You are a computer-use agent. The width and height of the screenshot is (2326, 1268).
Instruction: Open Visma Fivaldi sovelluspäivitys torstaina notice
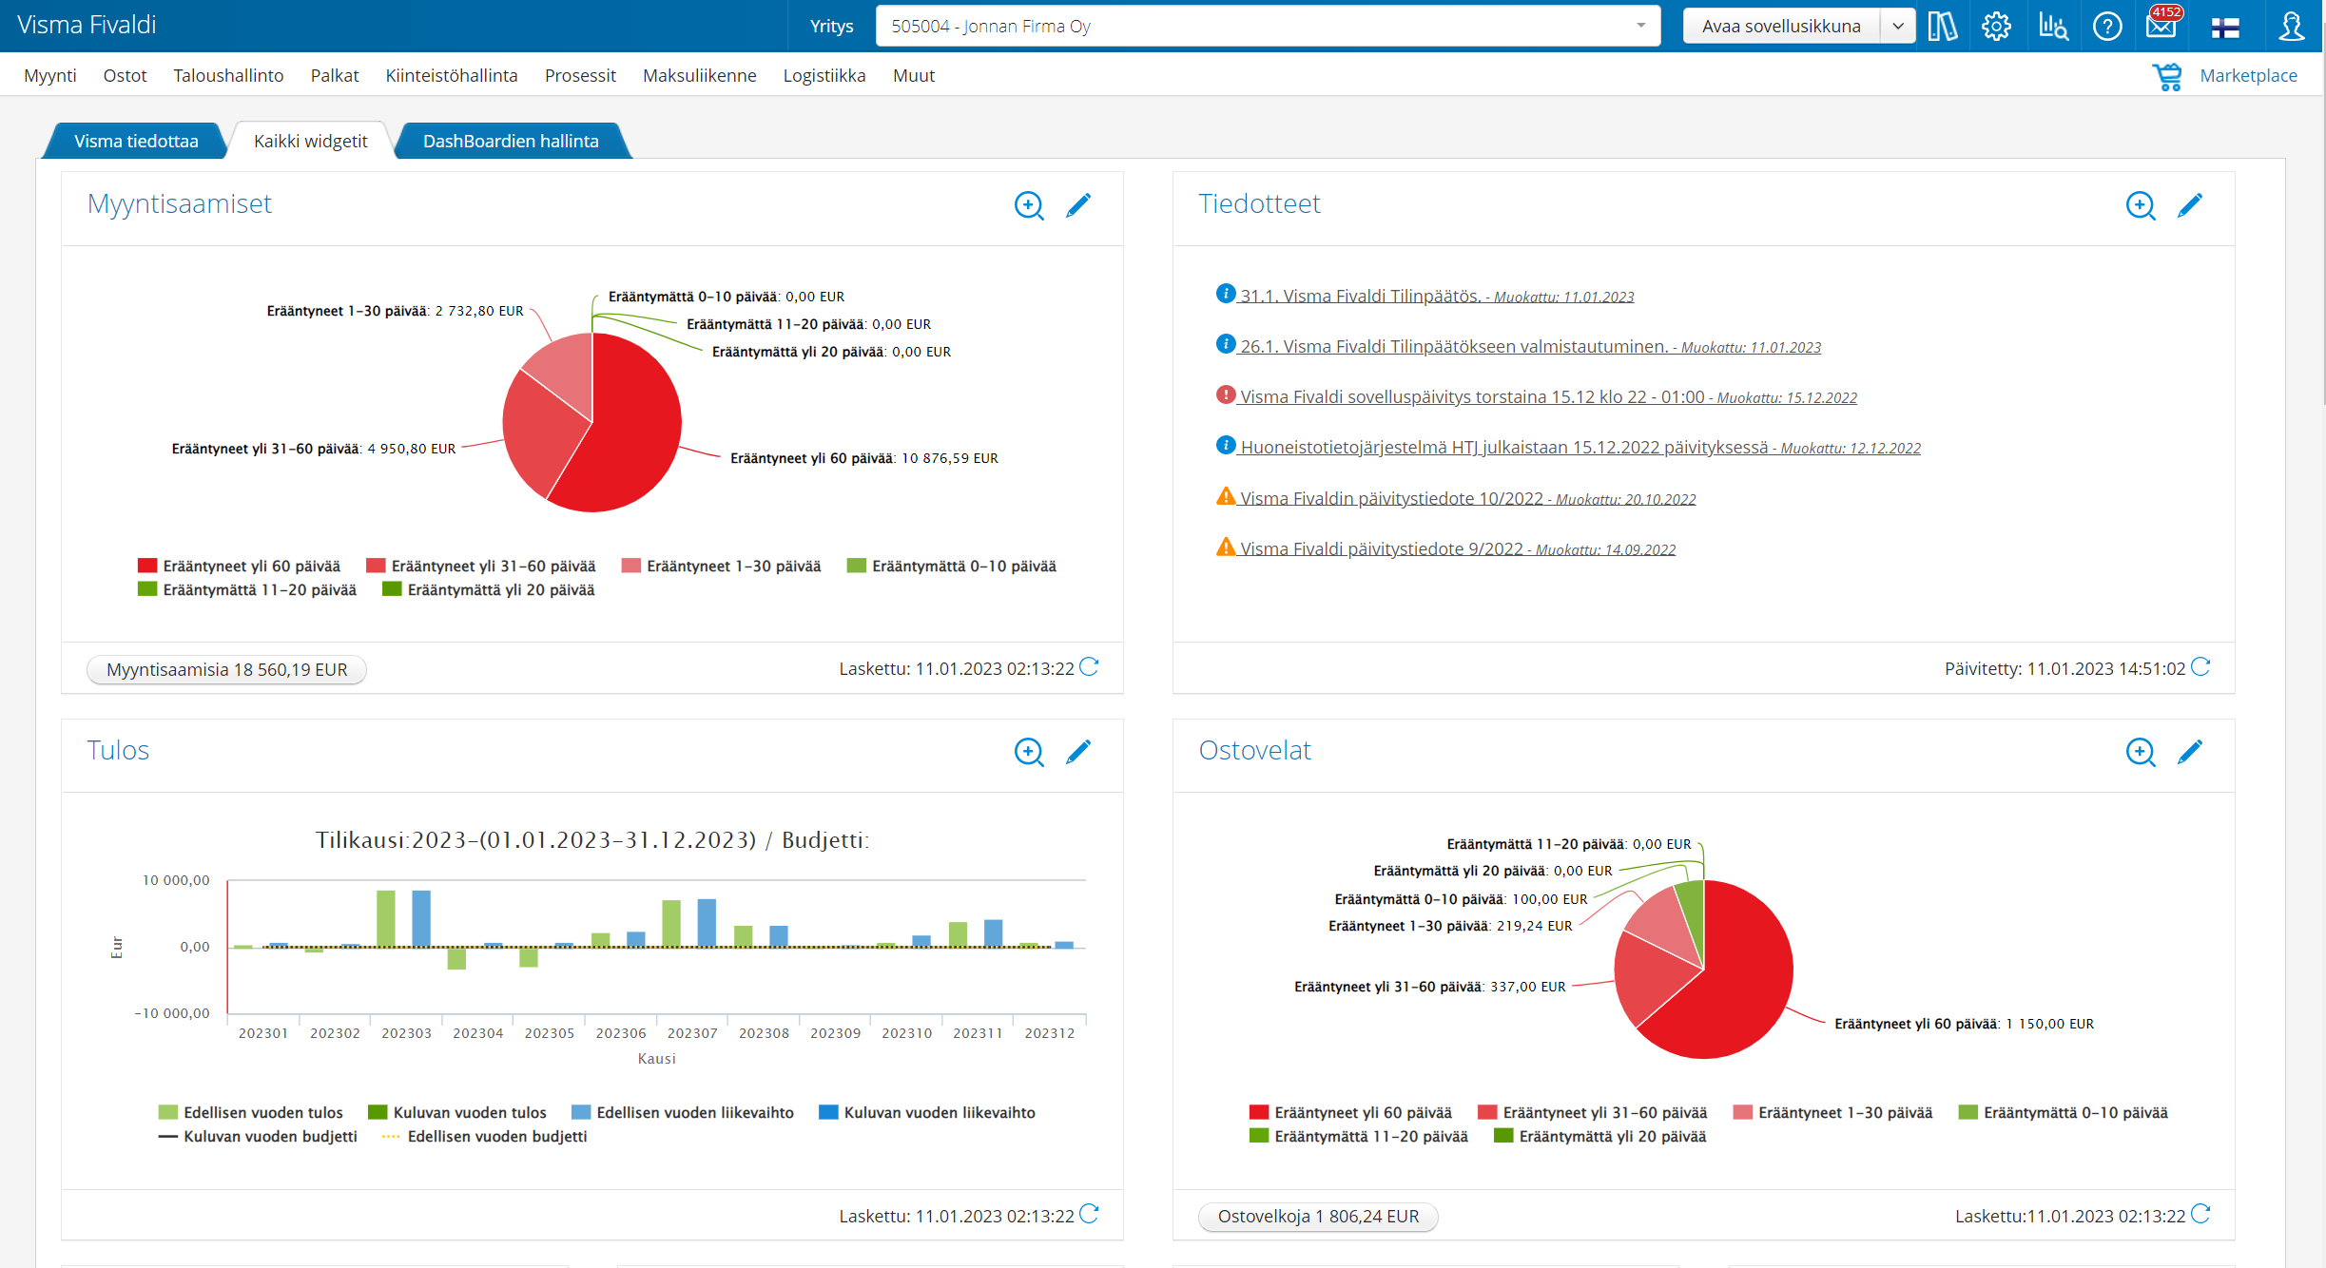1548,397
